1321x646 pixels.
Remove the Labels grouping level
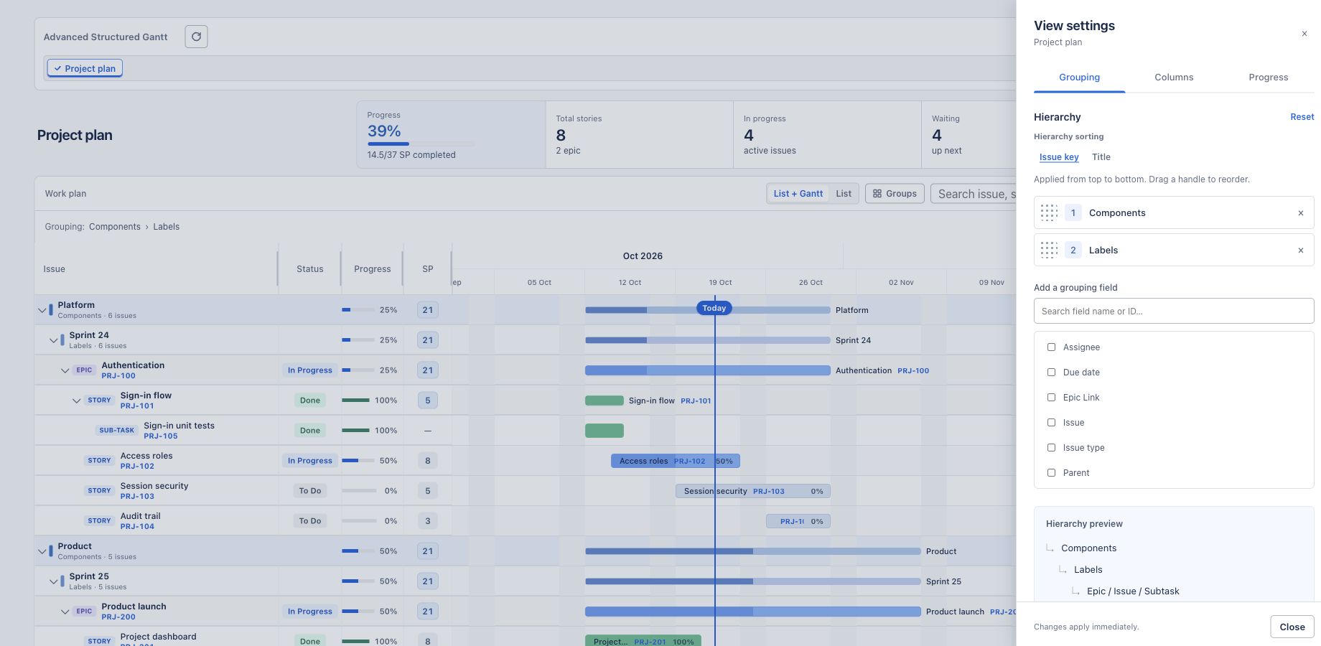1300,251
